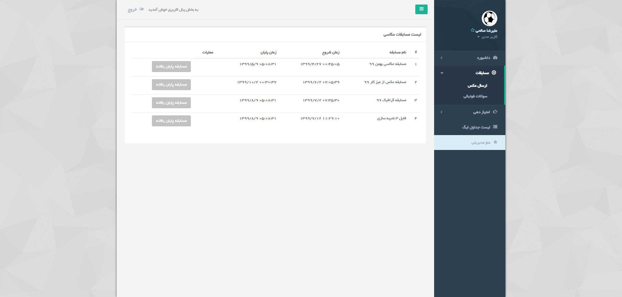Click the green hamburger sidebar toggle button

(x=421, y=9)
